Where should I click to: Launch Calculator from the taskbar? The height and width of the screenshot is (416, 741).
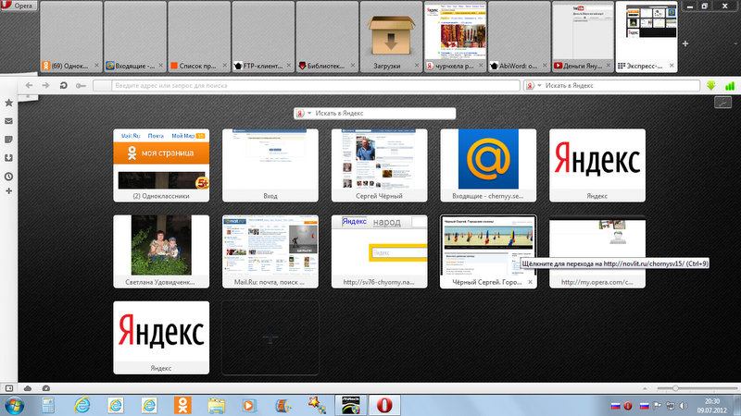tap(48, 405)
